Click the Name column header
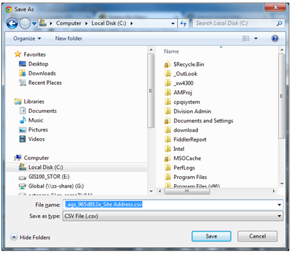 coord(171,51)
